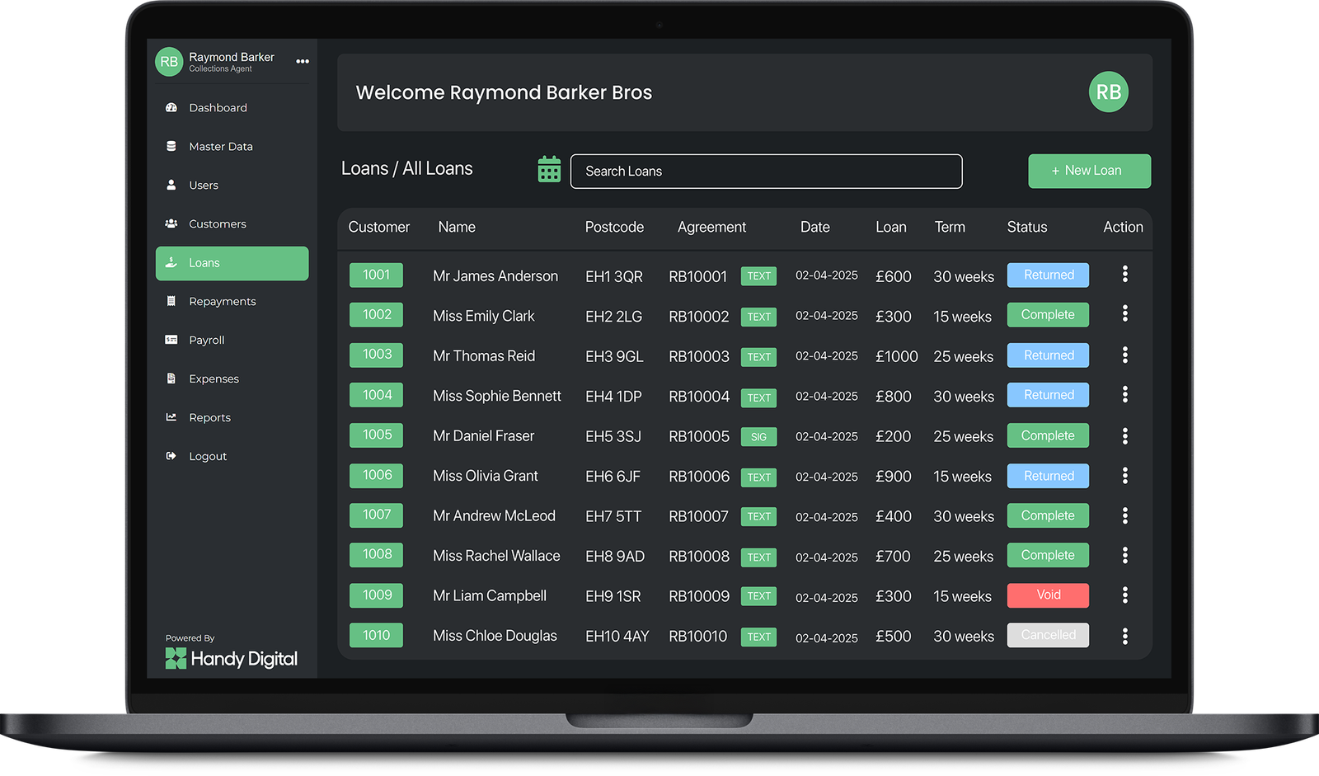This screenshot has height=776, width=1319.
Task: Sort by the Agreement column header
Action: [711, 228]
